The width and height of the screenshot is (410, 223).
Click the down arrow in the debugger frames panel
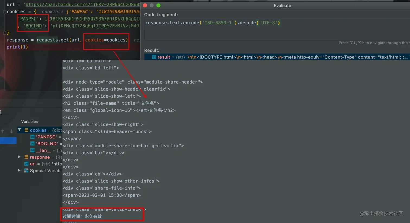[11, 131]
